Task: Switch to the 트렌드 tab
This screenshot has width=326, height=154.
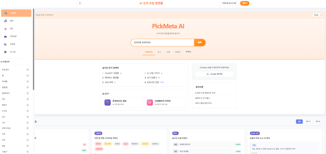Action: [x=178, y=52]
